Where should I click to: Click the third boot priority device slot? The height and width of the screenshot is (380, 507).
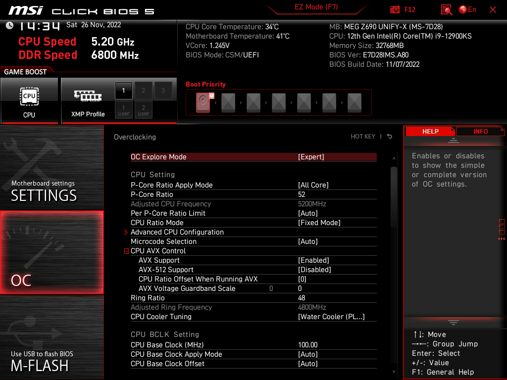(x=253, y=102)
